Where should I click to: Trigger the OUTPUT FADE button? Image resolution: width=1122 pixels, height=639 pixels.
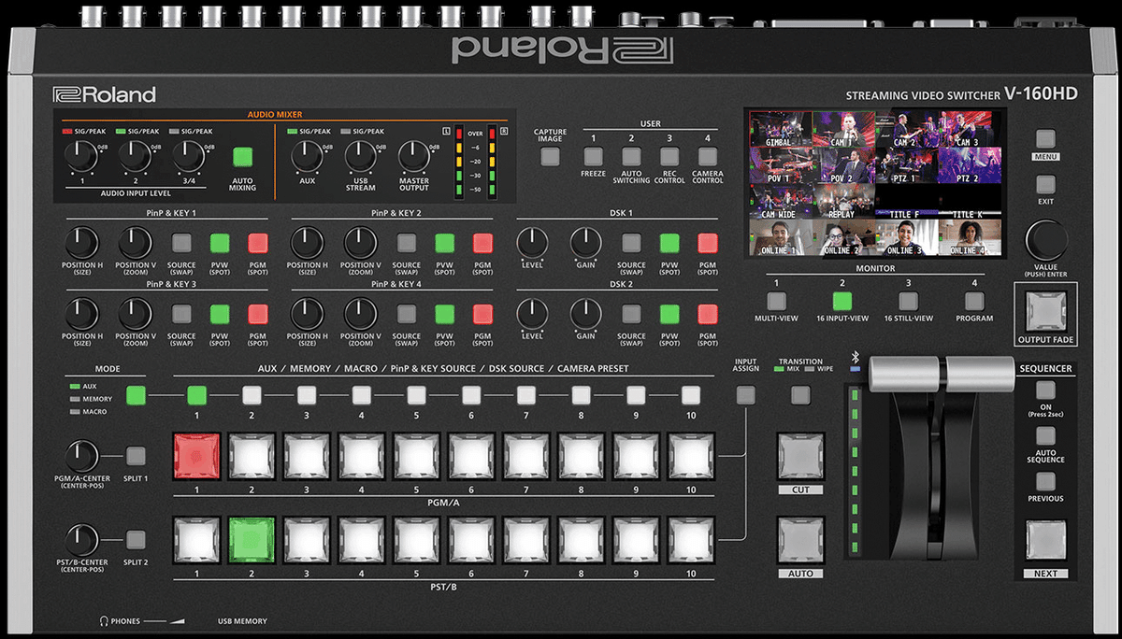pos(1045,309)
